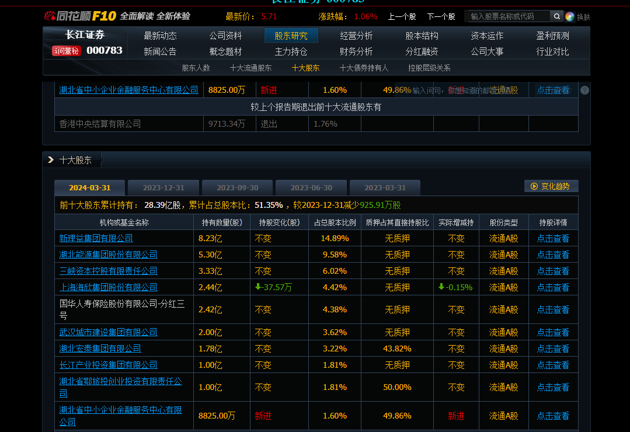This screenshot has width=630, height=432.
Task: Open the 换肤 skin color ball icon
Action: pyautogui.click(x=569, y=16)
